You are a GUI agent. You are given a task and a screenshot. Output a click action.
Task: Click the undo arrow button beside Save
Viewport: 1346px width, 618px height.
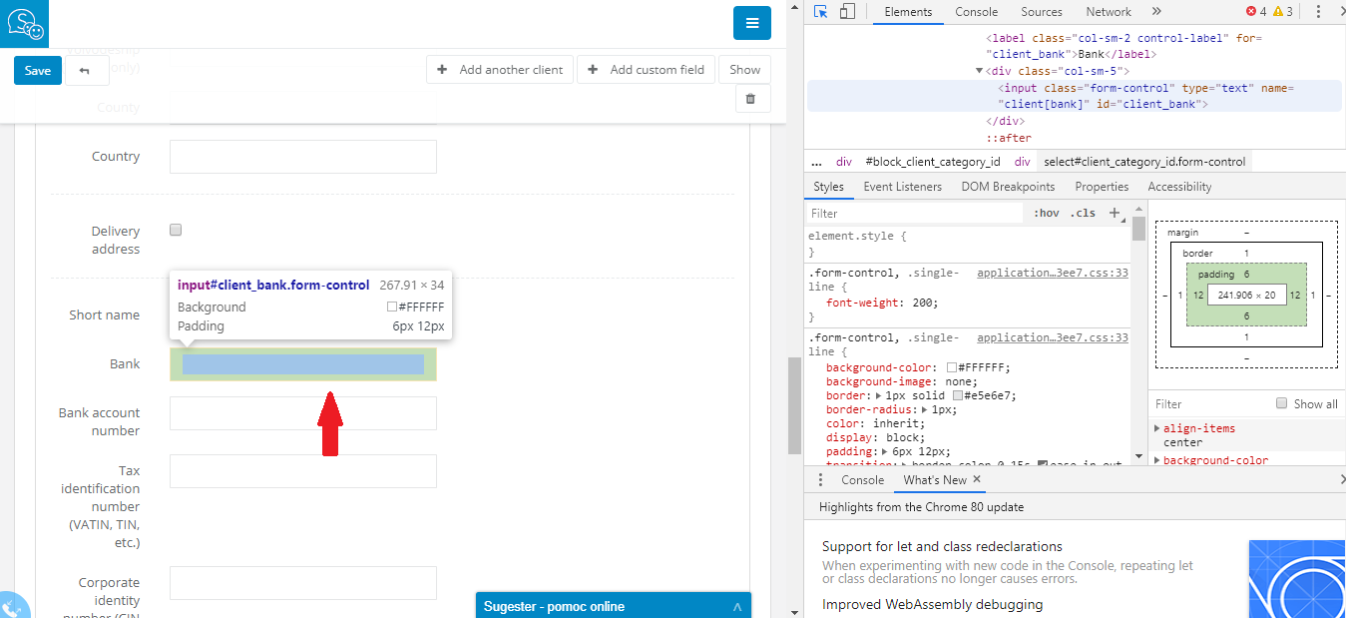[86, 70]
